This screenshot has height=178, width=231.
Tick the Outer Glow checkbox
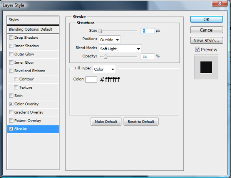[11, 54]
